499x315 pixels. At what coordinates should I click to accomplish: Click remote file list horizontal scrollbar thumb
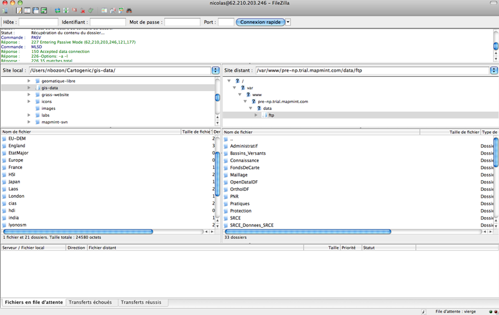pos(308,231)
